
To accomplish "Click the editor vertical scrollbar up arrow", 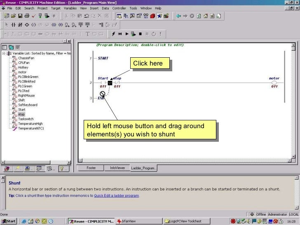I will (293, 45).
